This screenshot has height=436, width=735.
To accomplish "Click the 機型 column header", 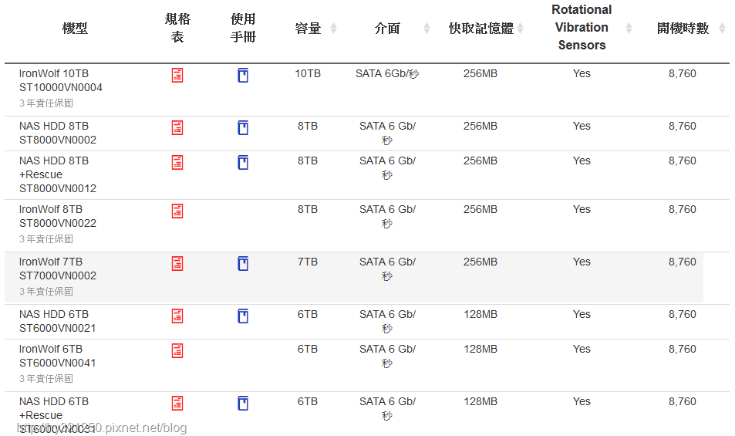I will click(75, 28).
